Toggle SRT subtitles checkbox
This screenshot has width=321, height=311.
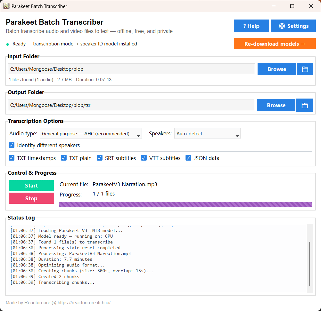[x=100, y=158]
